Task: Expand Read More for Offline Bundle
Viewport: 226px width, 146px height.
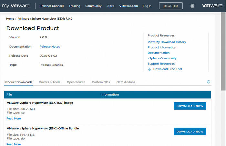Action: [x=14, y=144]
